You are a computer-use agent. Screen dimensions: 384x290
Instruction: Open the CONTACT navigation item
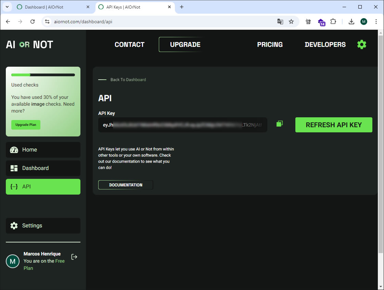tap(130, 44)
